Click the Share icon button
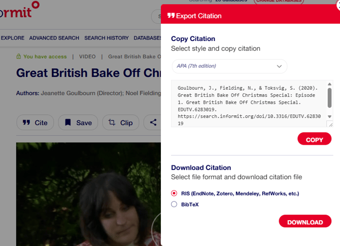The height and width of the screenshot is (246, 340). pyautogui.click(x=153, y=122)
